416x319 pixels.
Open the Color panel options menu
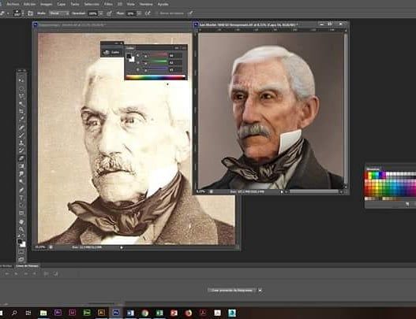click(x=184, y=48)
